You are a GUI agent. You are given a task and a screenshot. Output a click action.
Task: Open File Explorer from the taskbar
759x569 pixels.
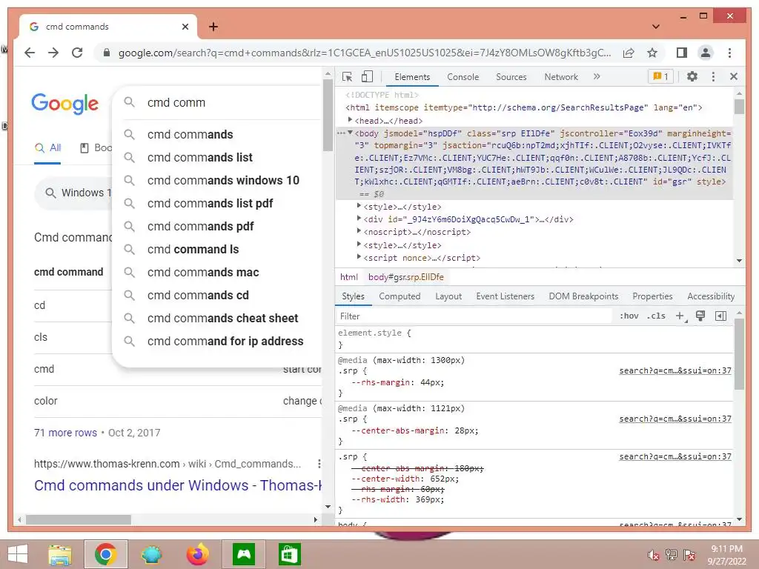tap(60, 554)
